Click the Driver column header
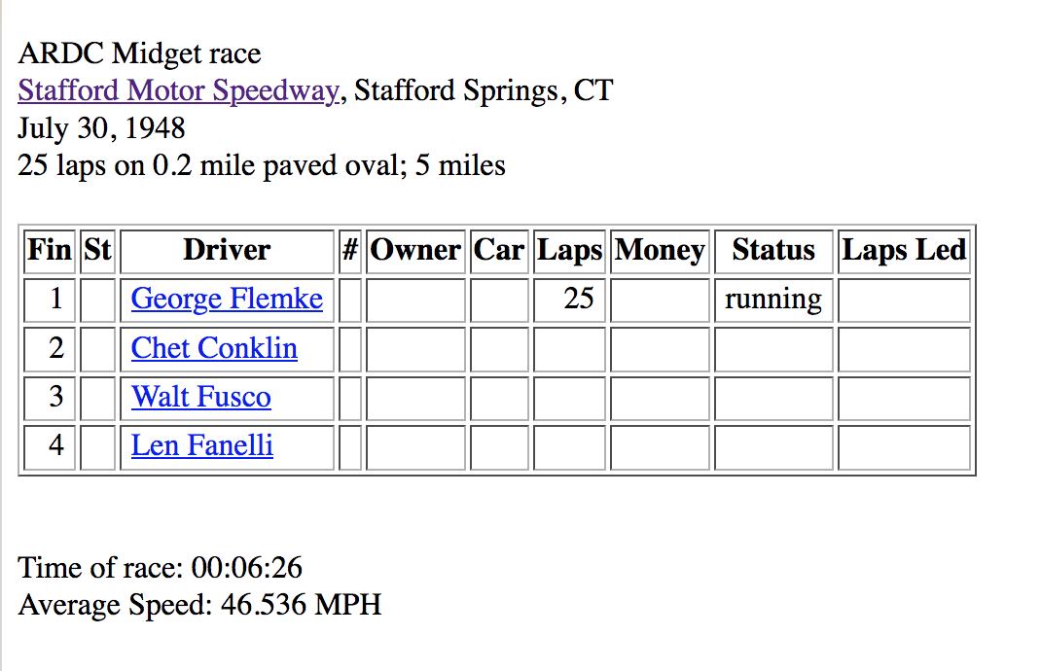This screenshot has height=671, width=1041. (x=227, y=251)
